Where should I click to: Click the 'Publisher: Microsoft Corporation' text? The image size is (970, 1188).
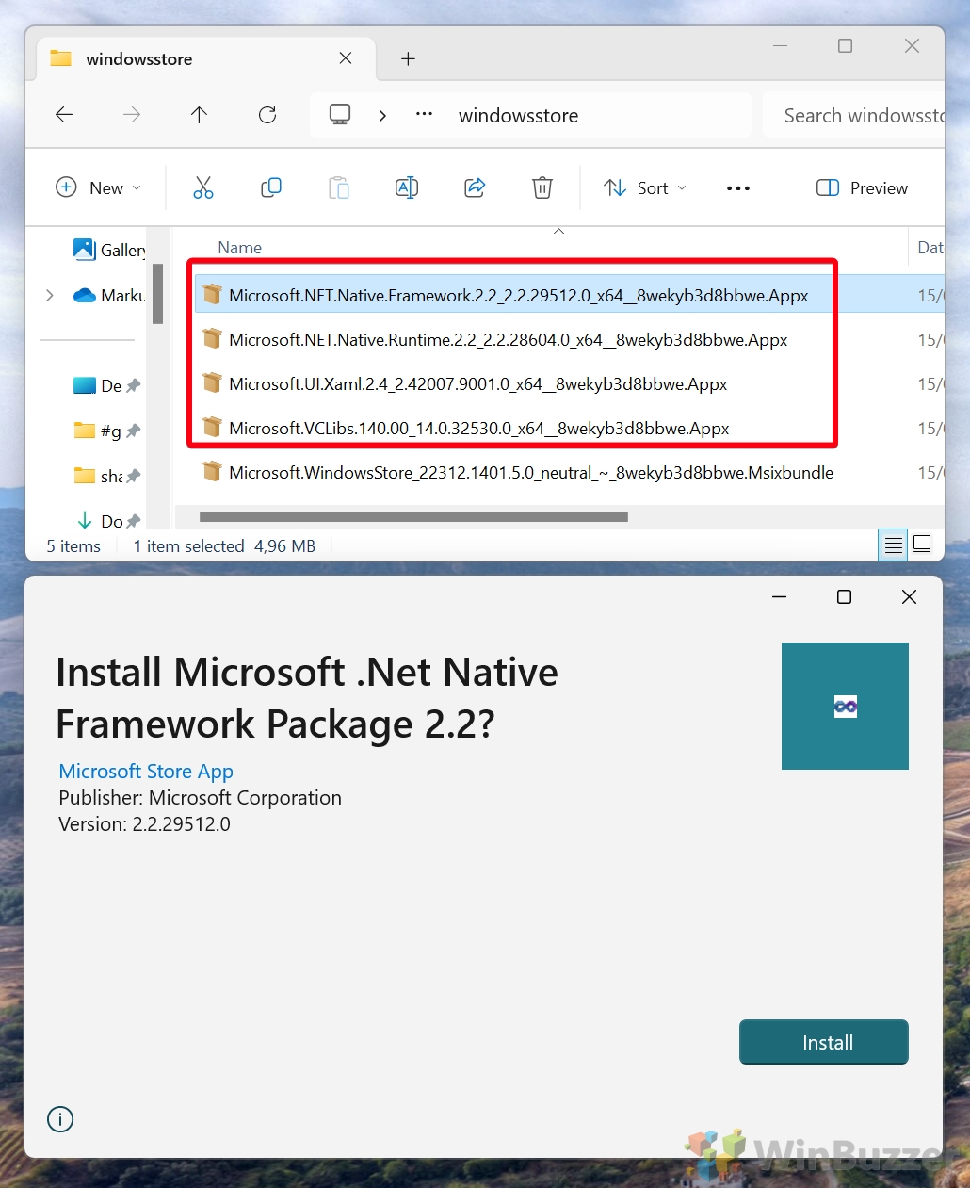click(200, 798)
